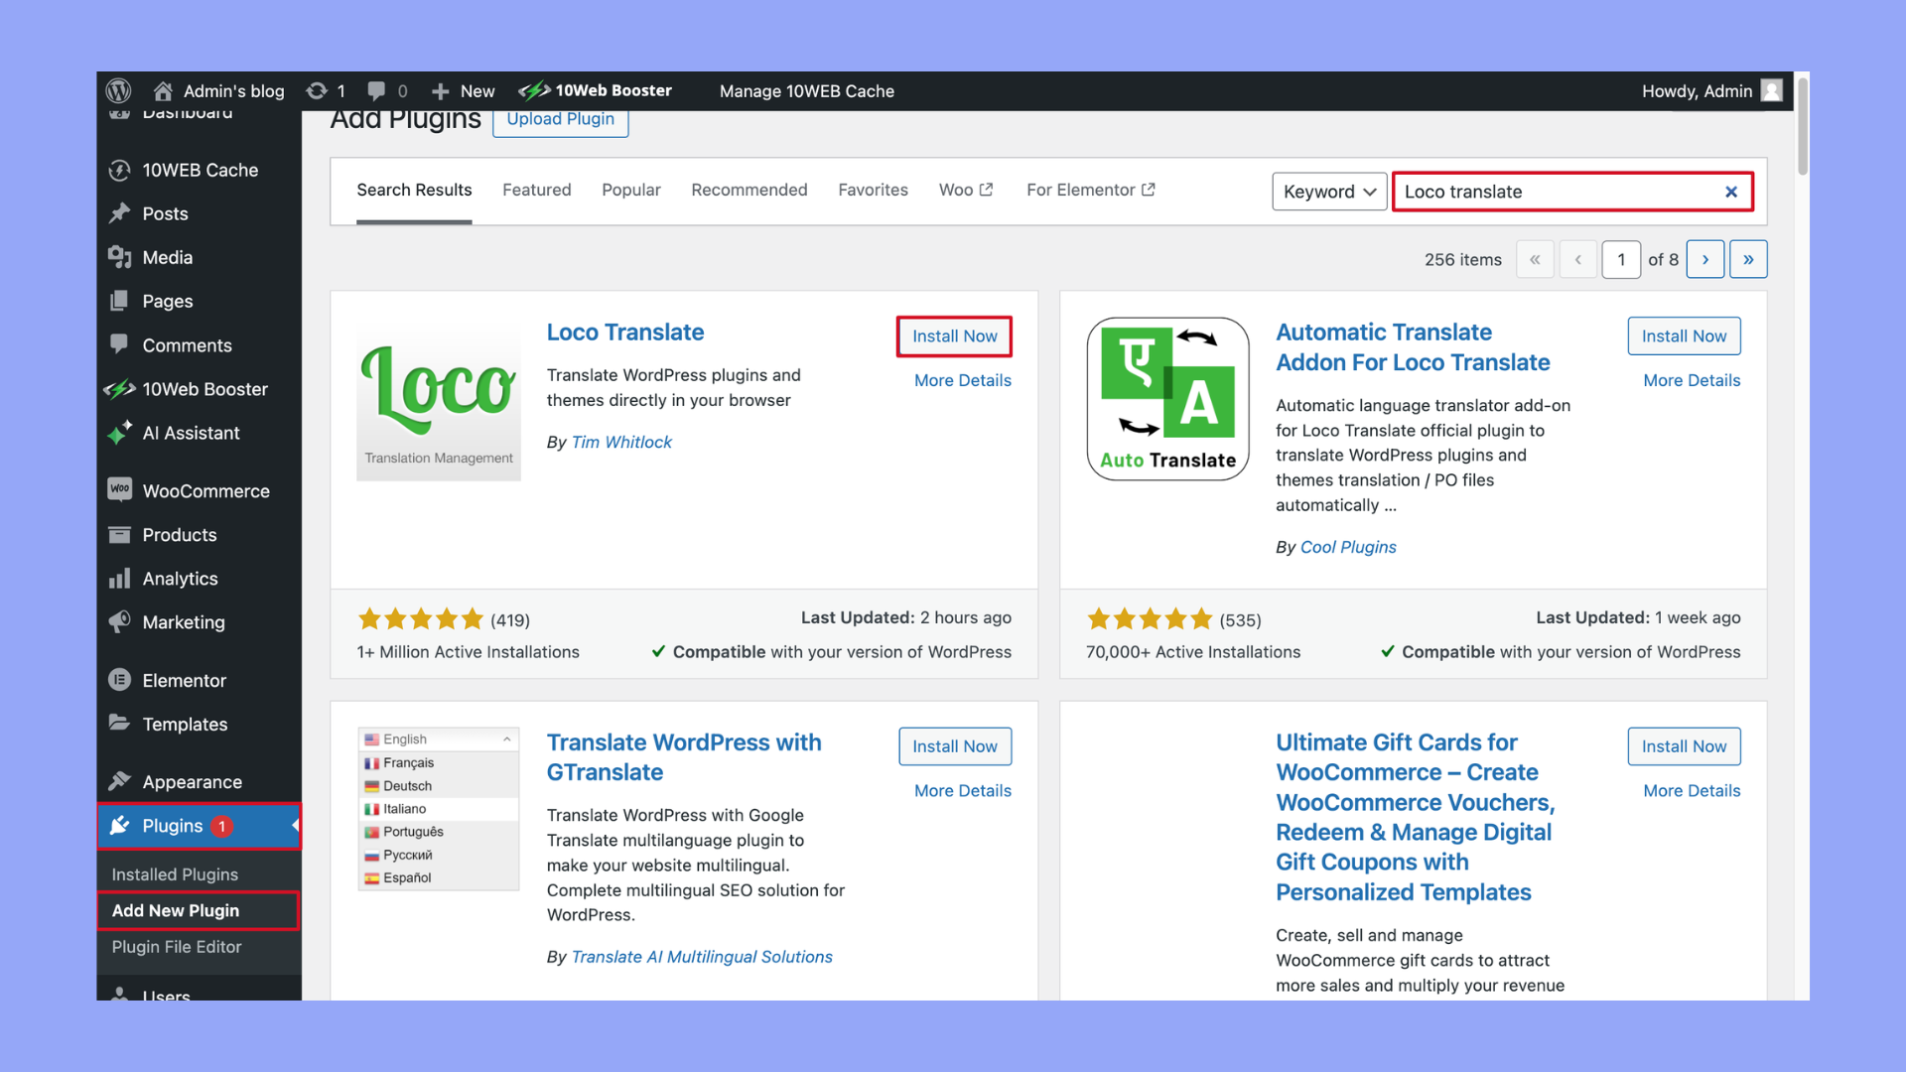Open comments bubble icon in admin bar
Screen dimensions: 1906x1072
click(376, 90)
